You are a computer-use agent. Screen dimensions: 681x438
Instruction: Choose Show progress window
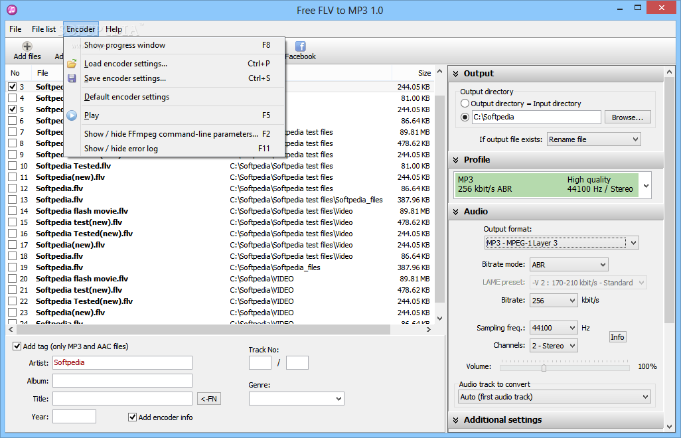tap(174, 45)
